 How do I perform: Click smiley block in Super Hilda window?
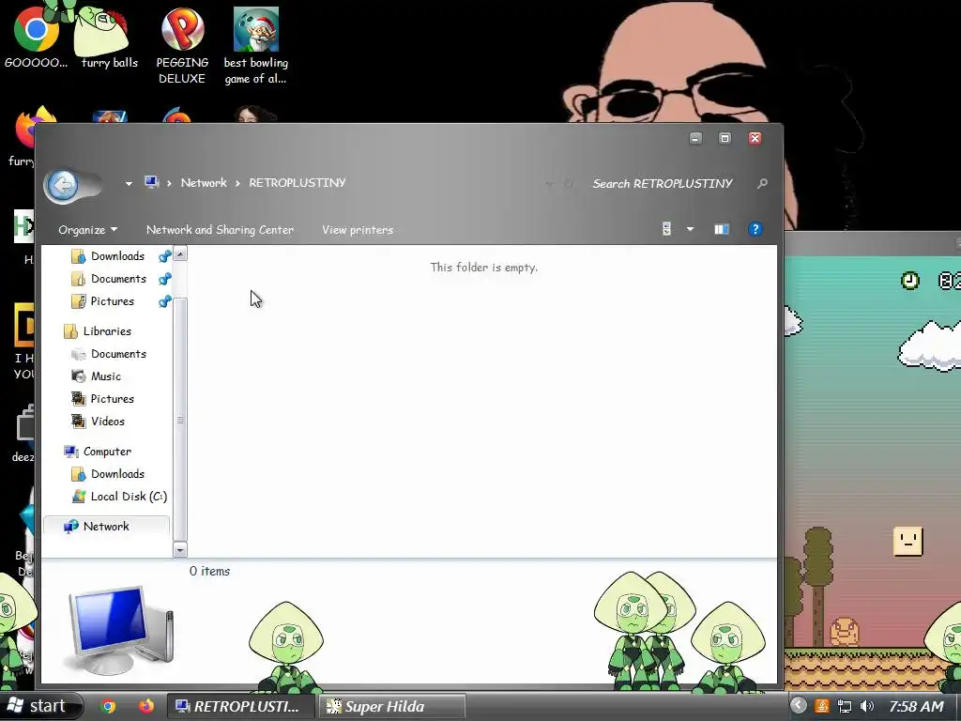908,541
